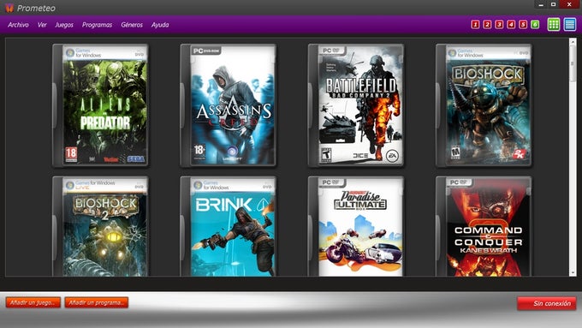Click the Añadir un juego button

(33, 302)
